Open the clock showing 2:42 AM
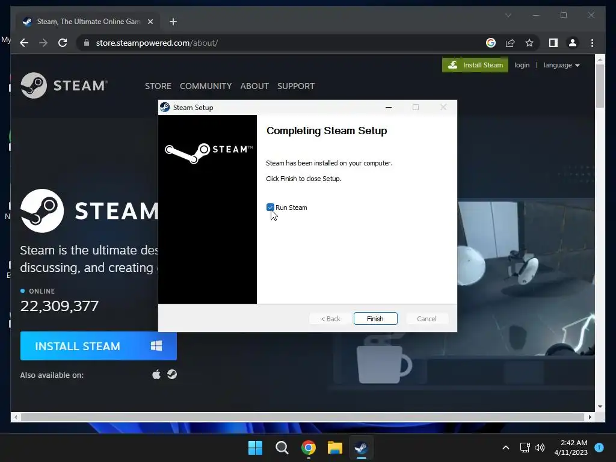616x462 pixels. (x=571, y=448)
